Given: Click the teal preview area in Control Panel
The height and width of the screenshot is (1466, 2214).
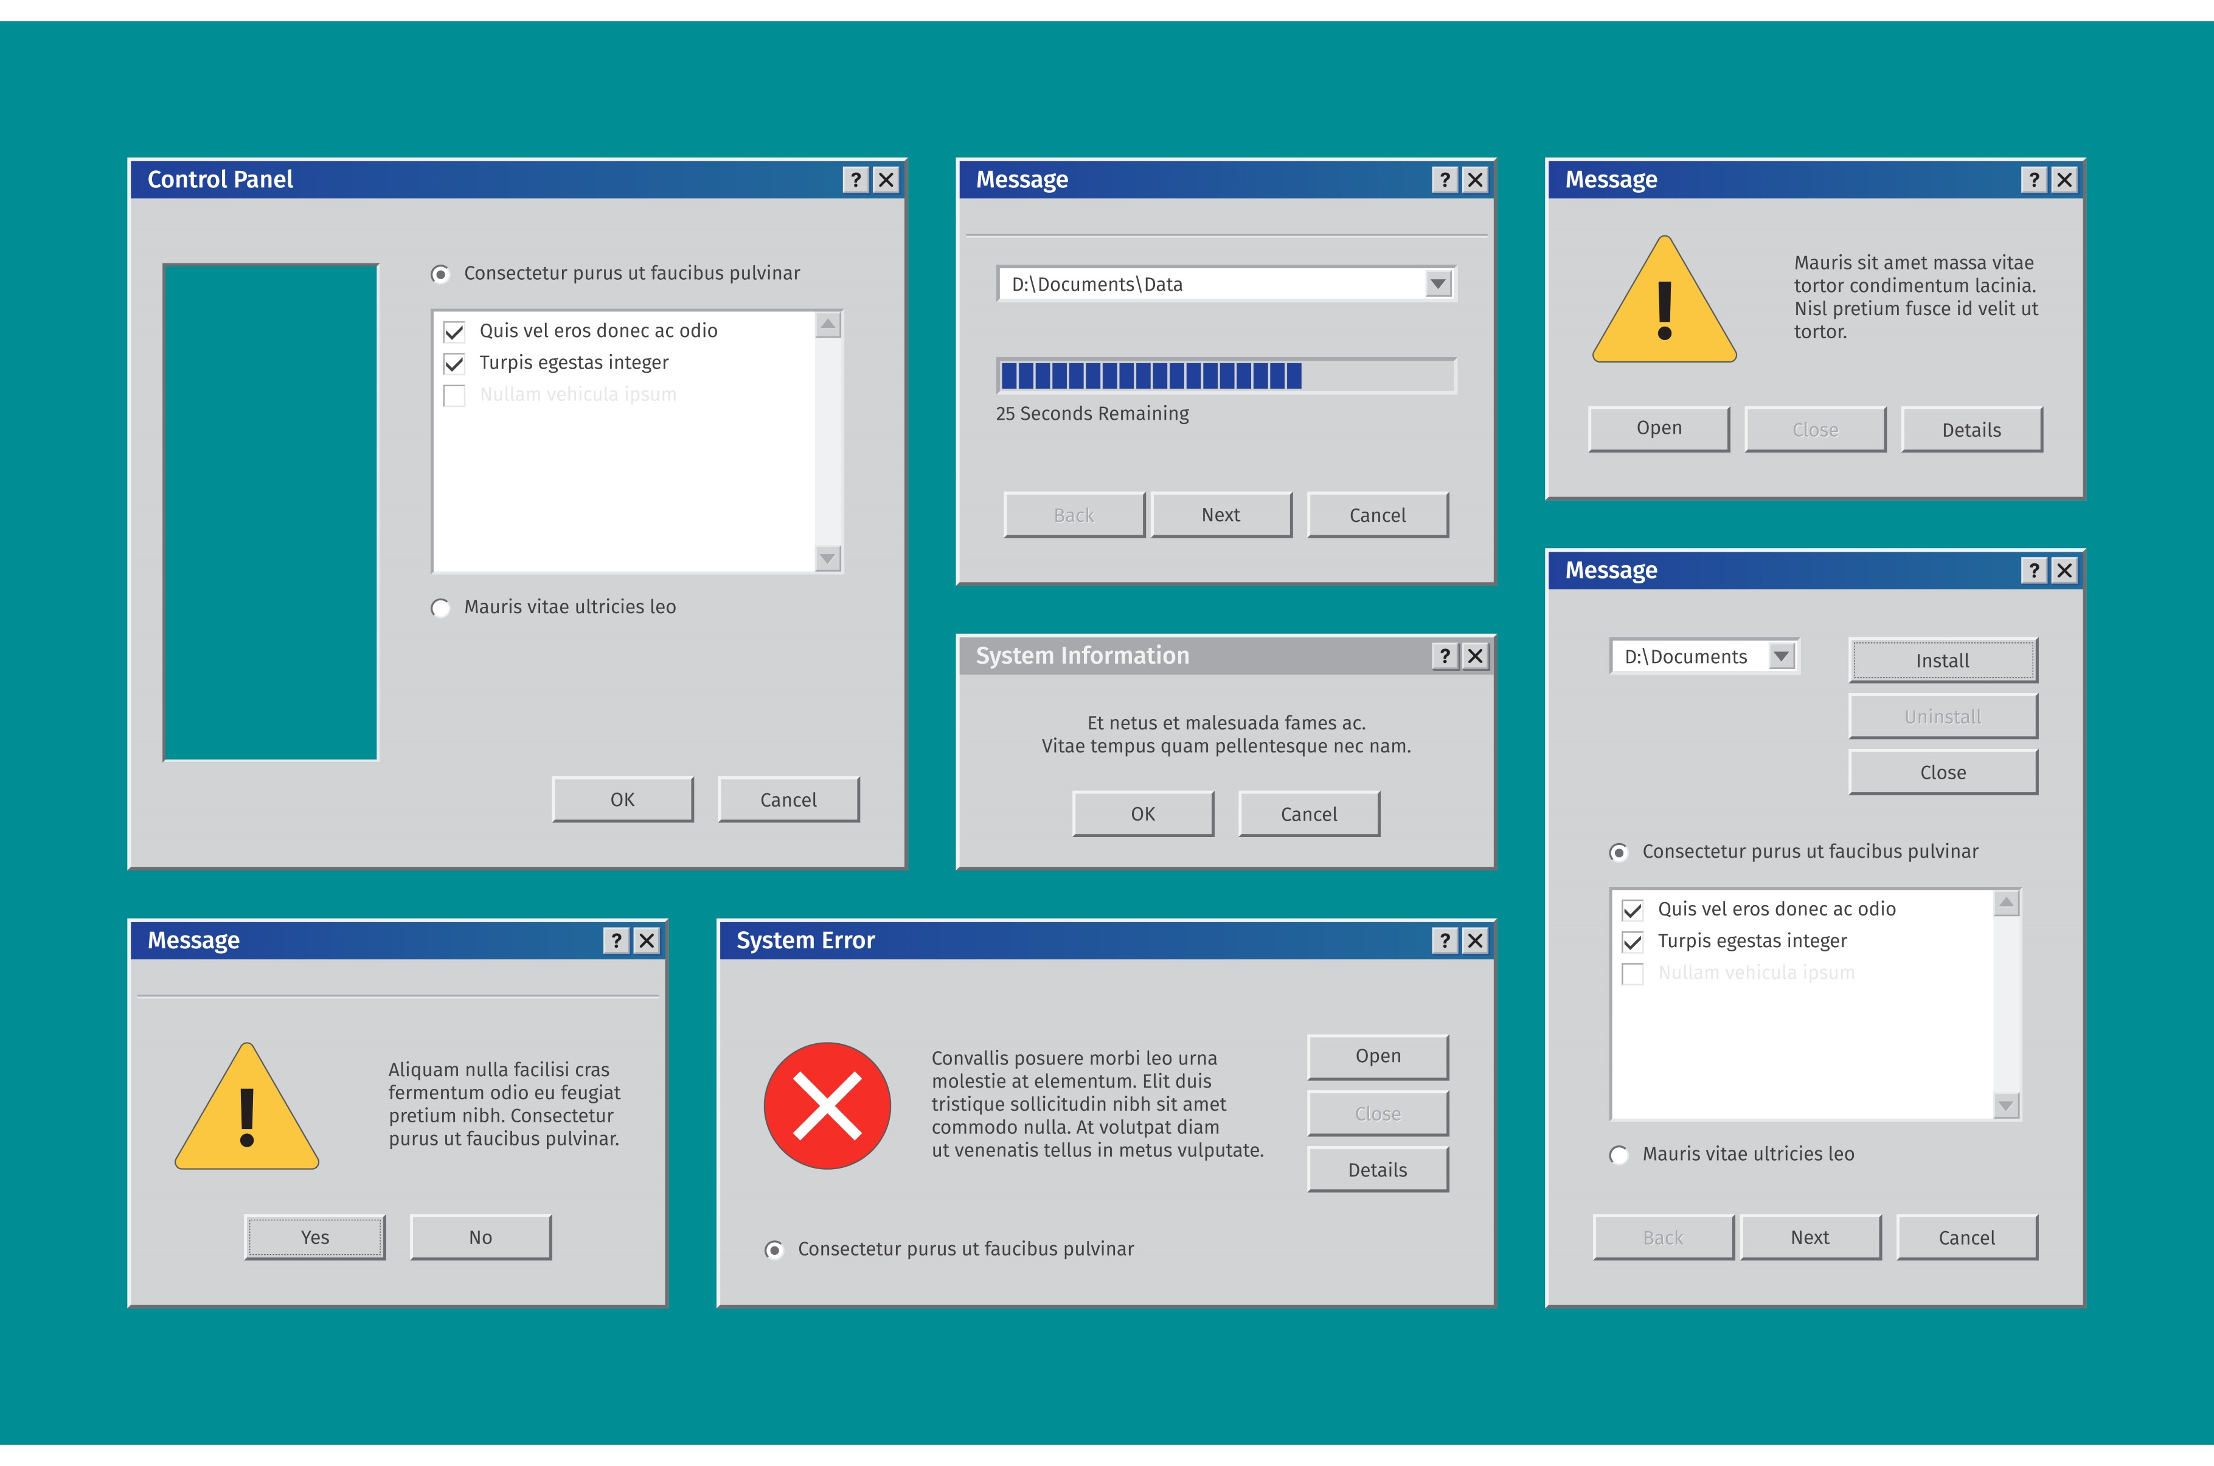Looking at the screenshot, I should (271, 512).
